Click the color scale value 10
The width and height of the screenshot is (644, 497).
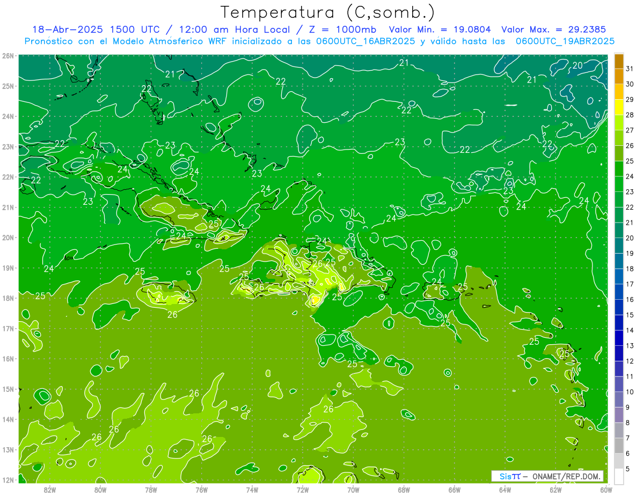pos(630,391)
